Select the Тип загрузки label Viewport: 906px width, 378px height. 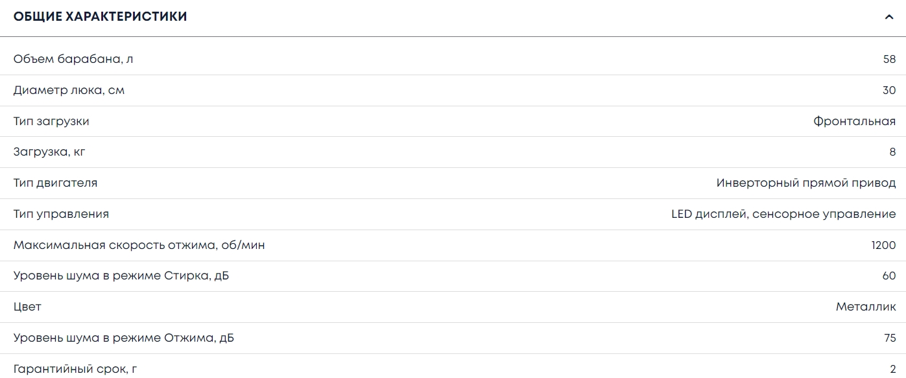point(51,121)
